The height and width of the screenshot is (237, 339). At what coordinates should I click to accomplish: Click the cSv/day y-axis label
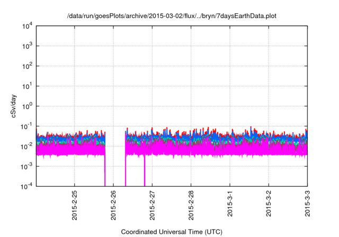[13, 106]
